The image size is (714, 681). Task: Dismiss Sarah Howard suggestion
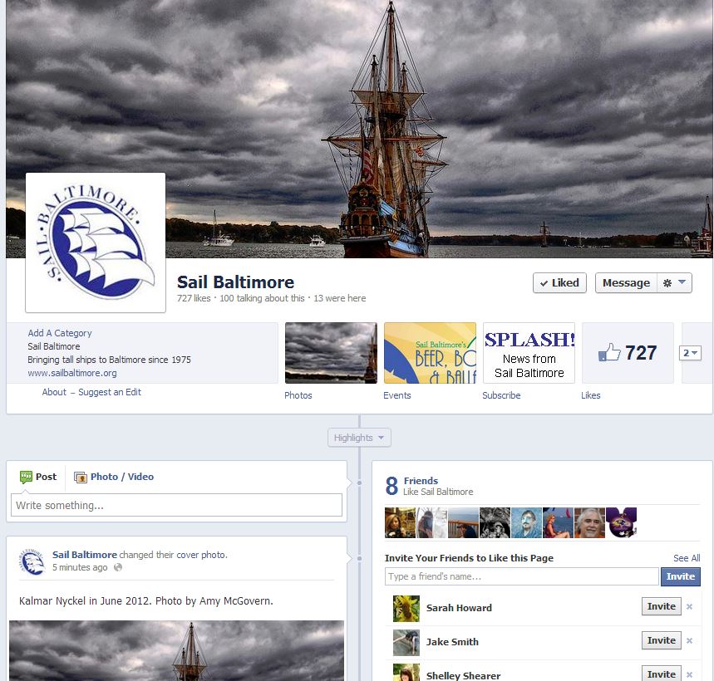click(x=689, y=606)
